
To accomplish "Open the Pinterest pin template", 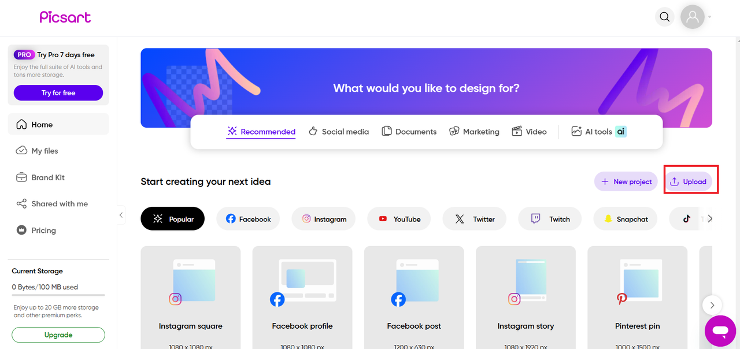I will [638, 297].
